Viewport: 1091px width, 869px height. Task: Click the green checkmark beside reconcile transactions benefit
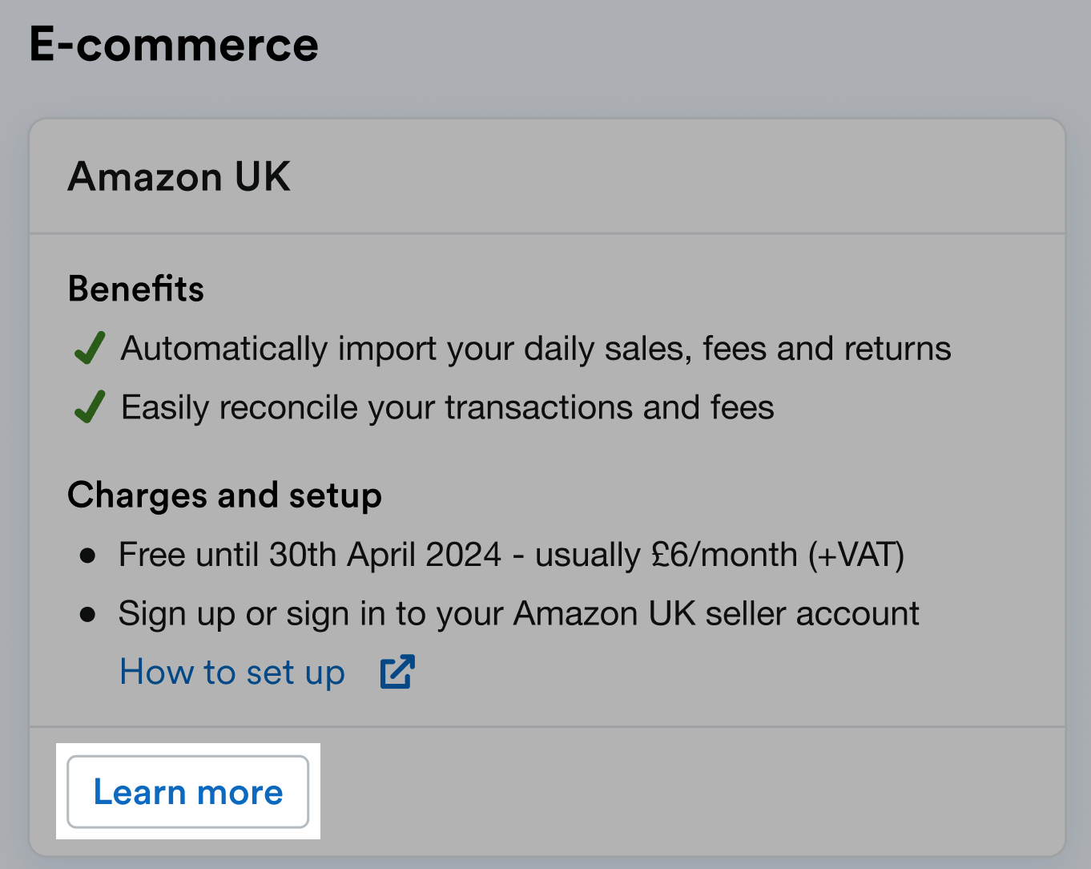point(90,406)
